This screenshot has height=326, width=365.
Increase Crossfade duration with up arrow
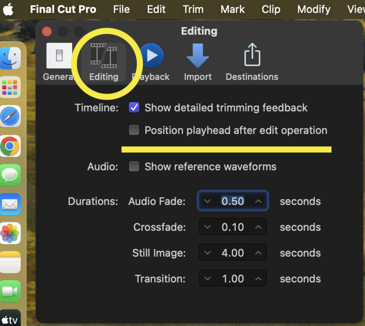(x=258, y=227)
